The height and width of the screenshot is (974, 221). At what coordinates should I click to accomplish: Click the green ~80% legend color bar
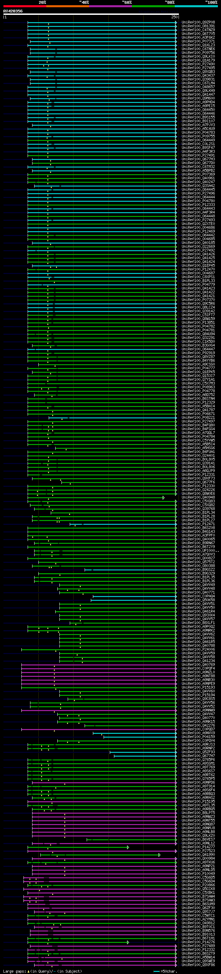pos(153,7)
